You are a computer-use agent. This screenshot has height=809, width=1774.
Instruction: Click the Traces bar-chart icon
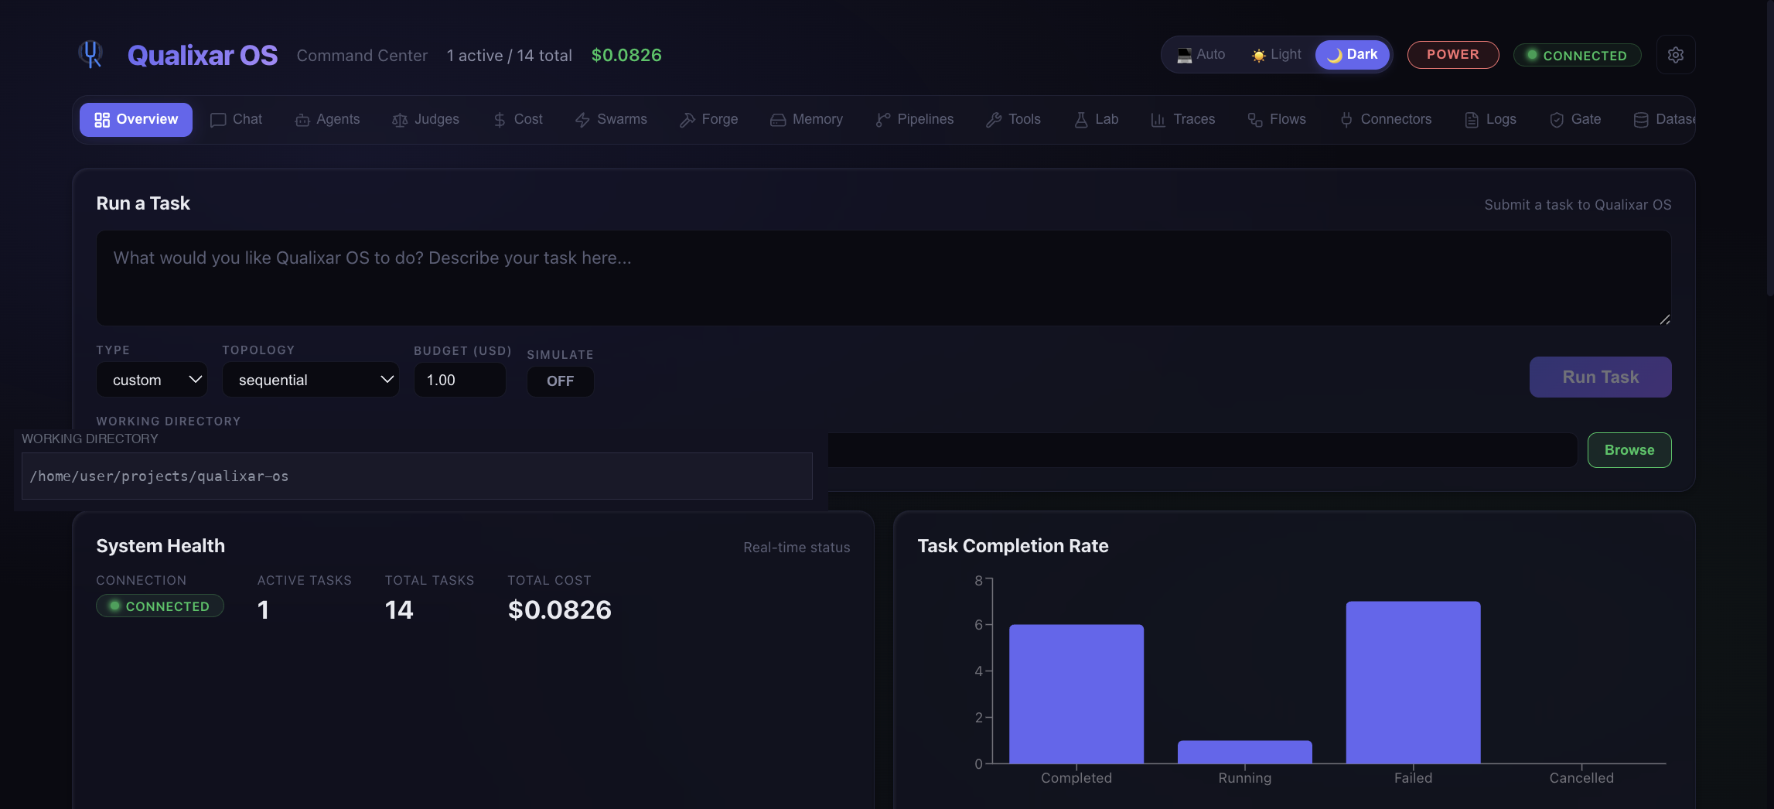click(1158, 120)
